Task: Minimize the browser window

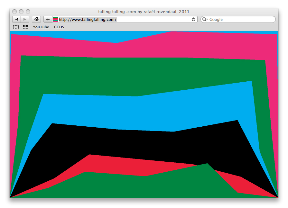Action: click(21, 12)
